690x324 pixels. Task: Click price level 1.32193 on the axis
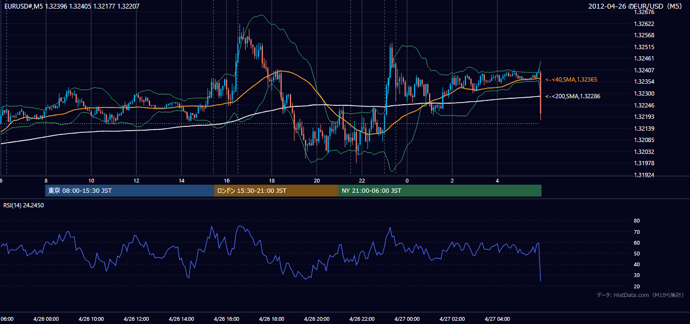(x=645, y=117)
